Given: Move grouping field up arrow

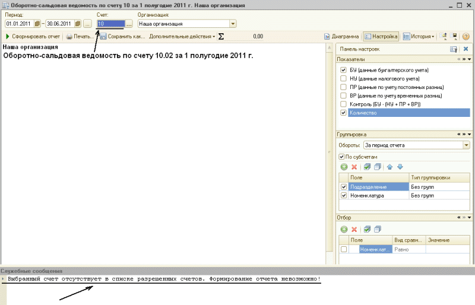Looking at the screenshot, I should [x=390, y=167].
